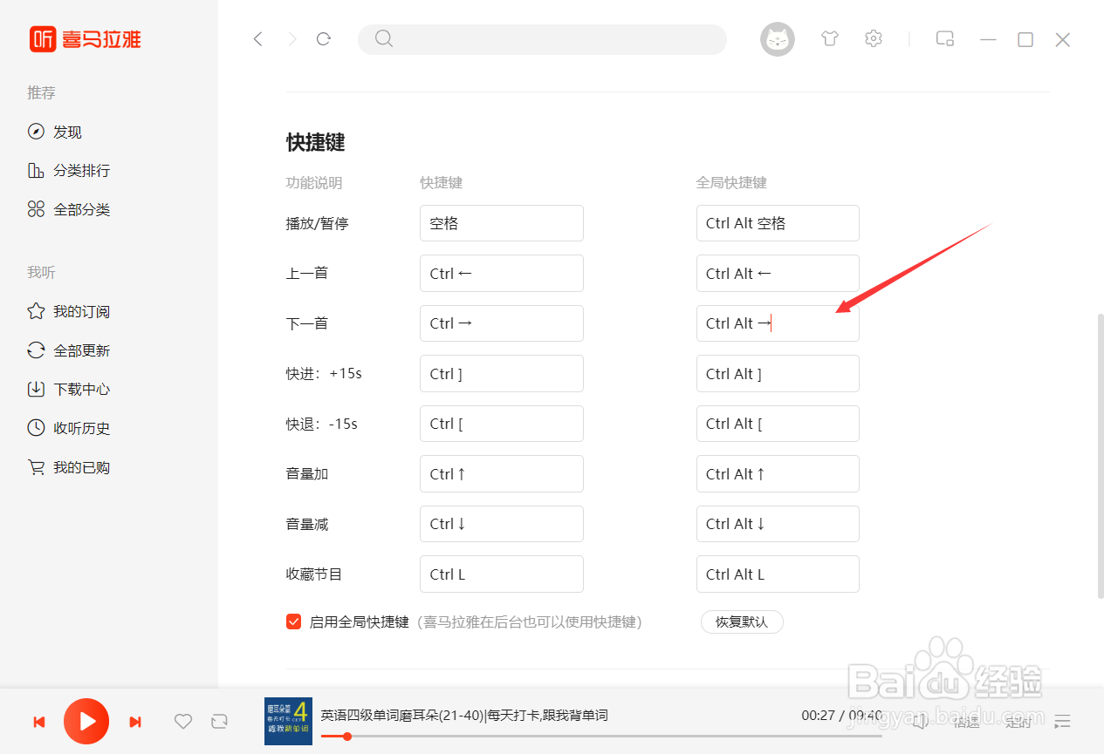This screenshot has width=1104, height=754.
Task: Open the theme skin (T-shirt) icon
Action: pos(829,38)
